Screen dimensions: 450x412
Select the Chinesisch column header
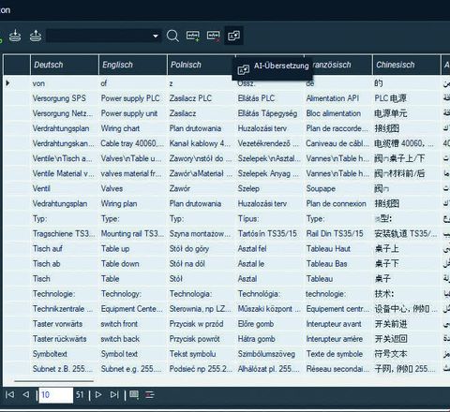[406, 65]
